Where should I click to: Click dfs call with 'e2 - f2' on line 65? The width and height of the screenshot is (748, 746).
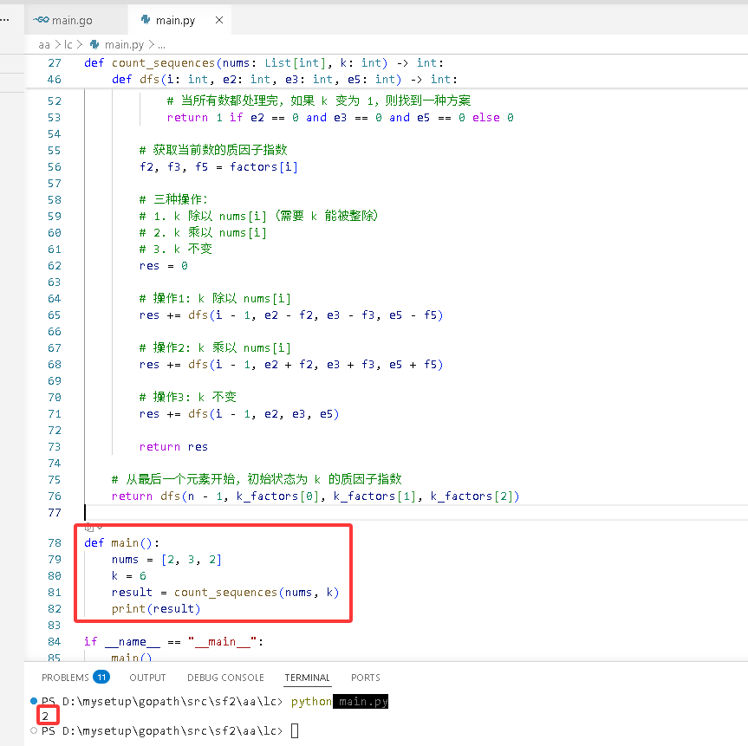291,315
